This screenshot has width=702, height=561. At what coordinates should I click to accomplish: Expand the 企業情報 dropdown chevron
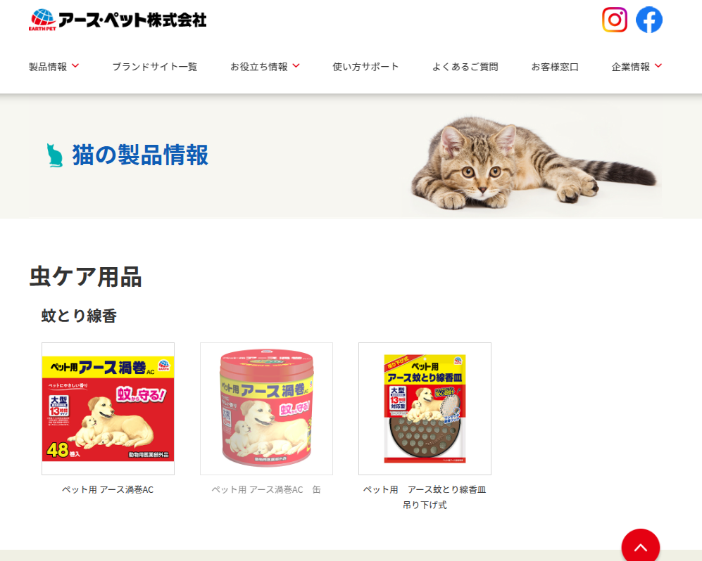tap(658, 65)
